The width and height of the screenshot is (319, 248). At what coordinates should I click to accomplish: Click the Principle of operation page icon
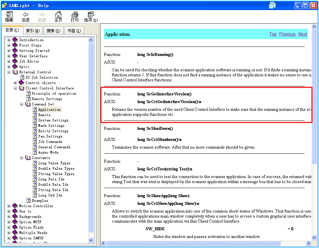point(28,93)
